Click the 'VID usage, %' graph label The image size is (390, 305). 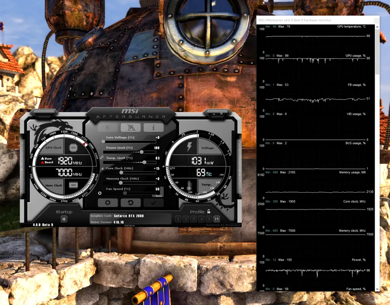click(x=356, y=114)
